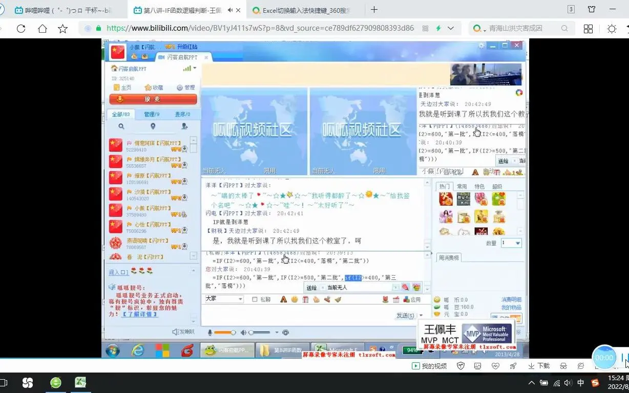Open emoji smiley picker in chat toolbar

(295, 299)
